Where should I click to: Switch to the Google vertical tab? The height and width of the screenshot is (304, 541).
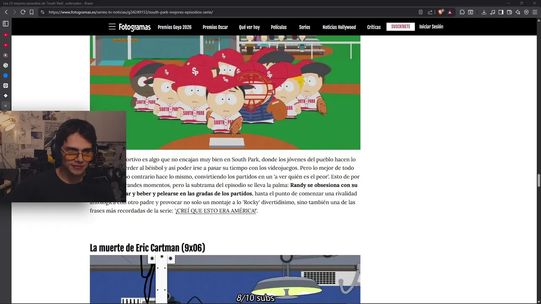[5, 65]
